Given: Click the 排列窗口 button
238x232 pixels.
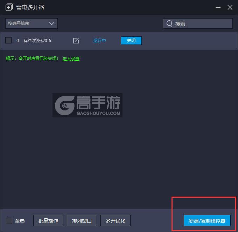Looking at the screenshot, I should click(x=82, y=220).
